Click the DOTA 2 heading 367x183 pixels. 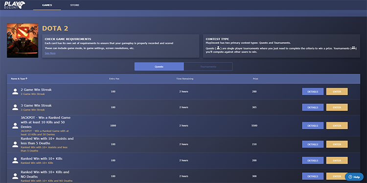pyautogui.click(x=55, y=28)
